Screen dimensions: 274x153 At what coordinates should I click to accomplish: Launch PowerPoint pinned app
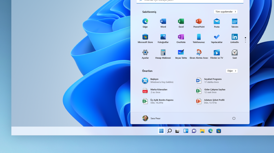click(199, 23)
